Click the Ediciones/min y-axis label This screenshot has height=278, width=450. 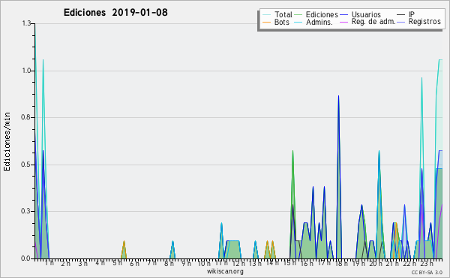click(x=7, y=141)
